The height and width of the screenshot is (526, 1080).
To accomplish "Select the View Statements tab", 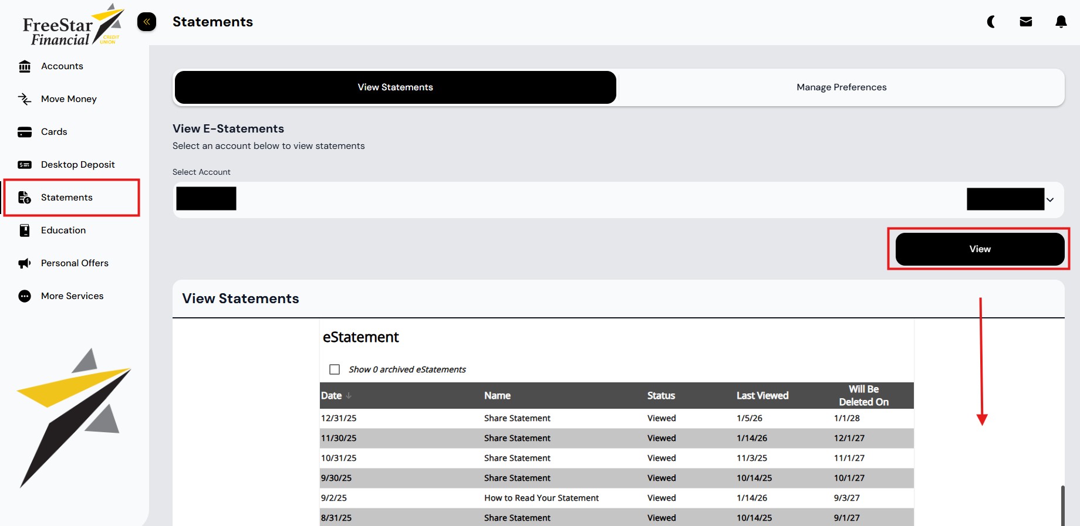I will coord(395,87).
